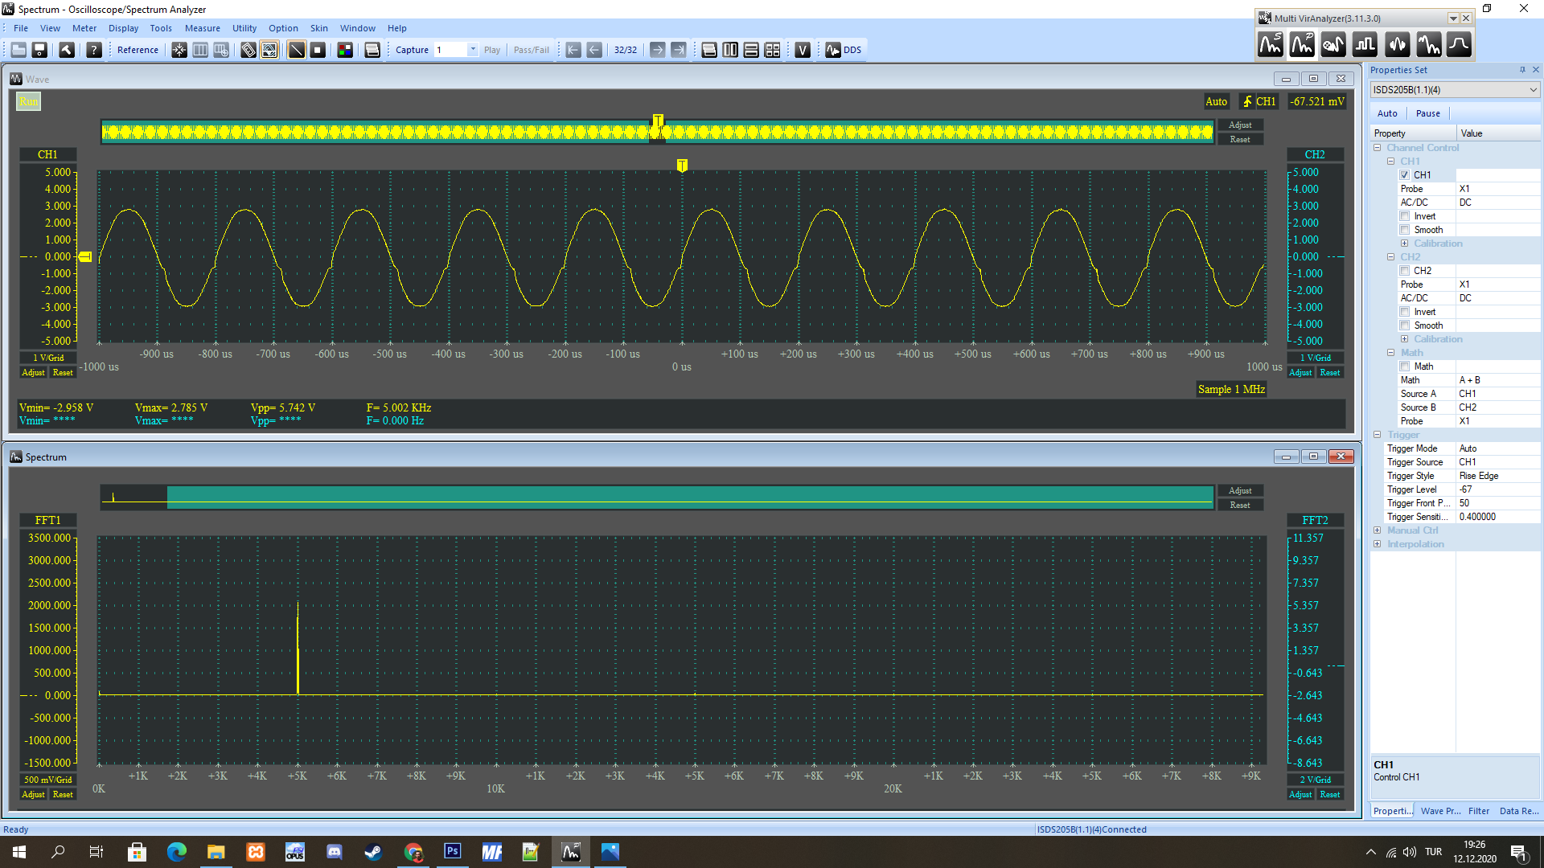Enable the CH2 channel checkbox
Image resolution: width=1544 pixels, height=868 pixels.
tap(1404, 271)
